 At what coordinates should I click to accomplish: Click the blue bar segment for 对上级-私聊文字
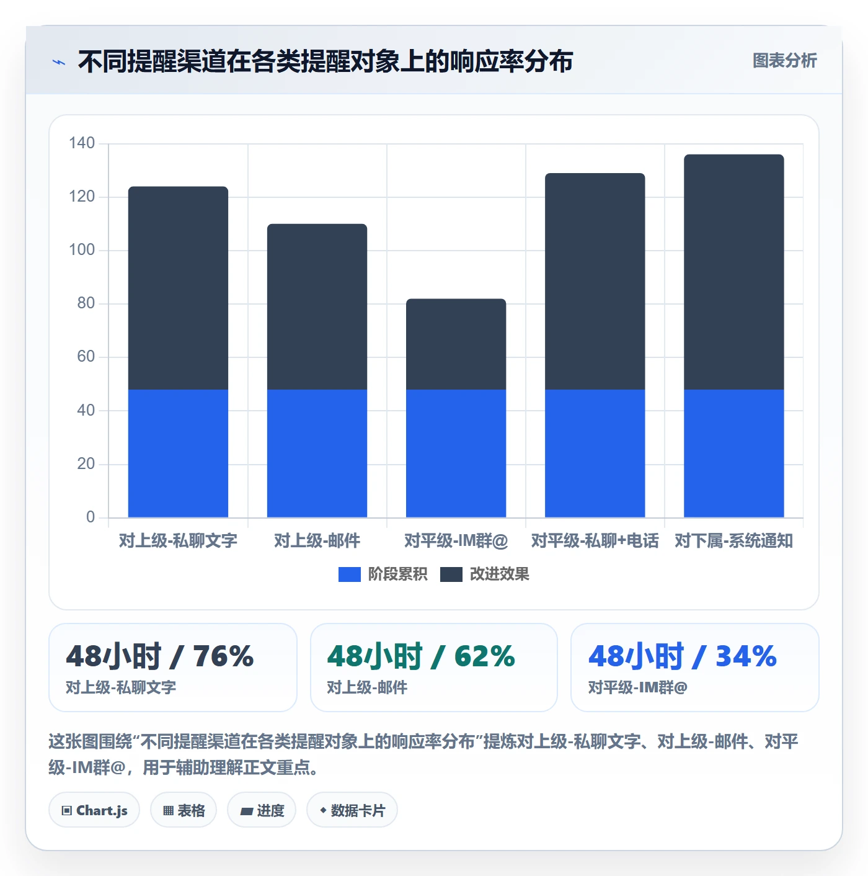pyautogui.click(x=178, y=454)
